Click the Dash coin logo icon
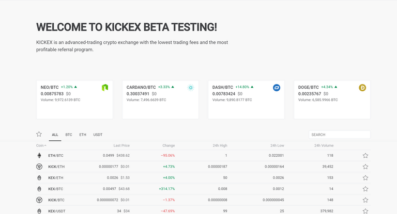Image resolution: width=397 pixels, height=214 pixels. pyautogui.click(x=277, y=88)
